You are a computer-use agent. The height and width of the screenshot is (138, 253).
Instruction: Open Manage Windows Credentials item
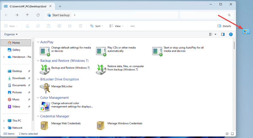coord(120,125)
